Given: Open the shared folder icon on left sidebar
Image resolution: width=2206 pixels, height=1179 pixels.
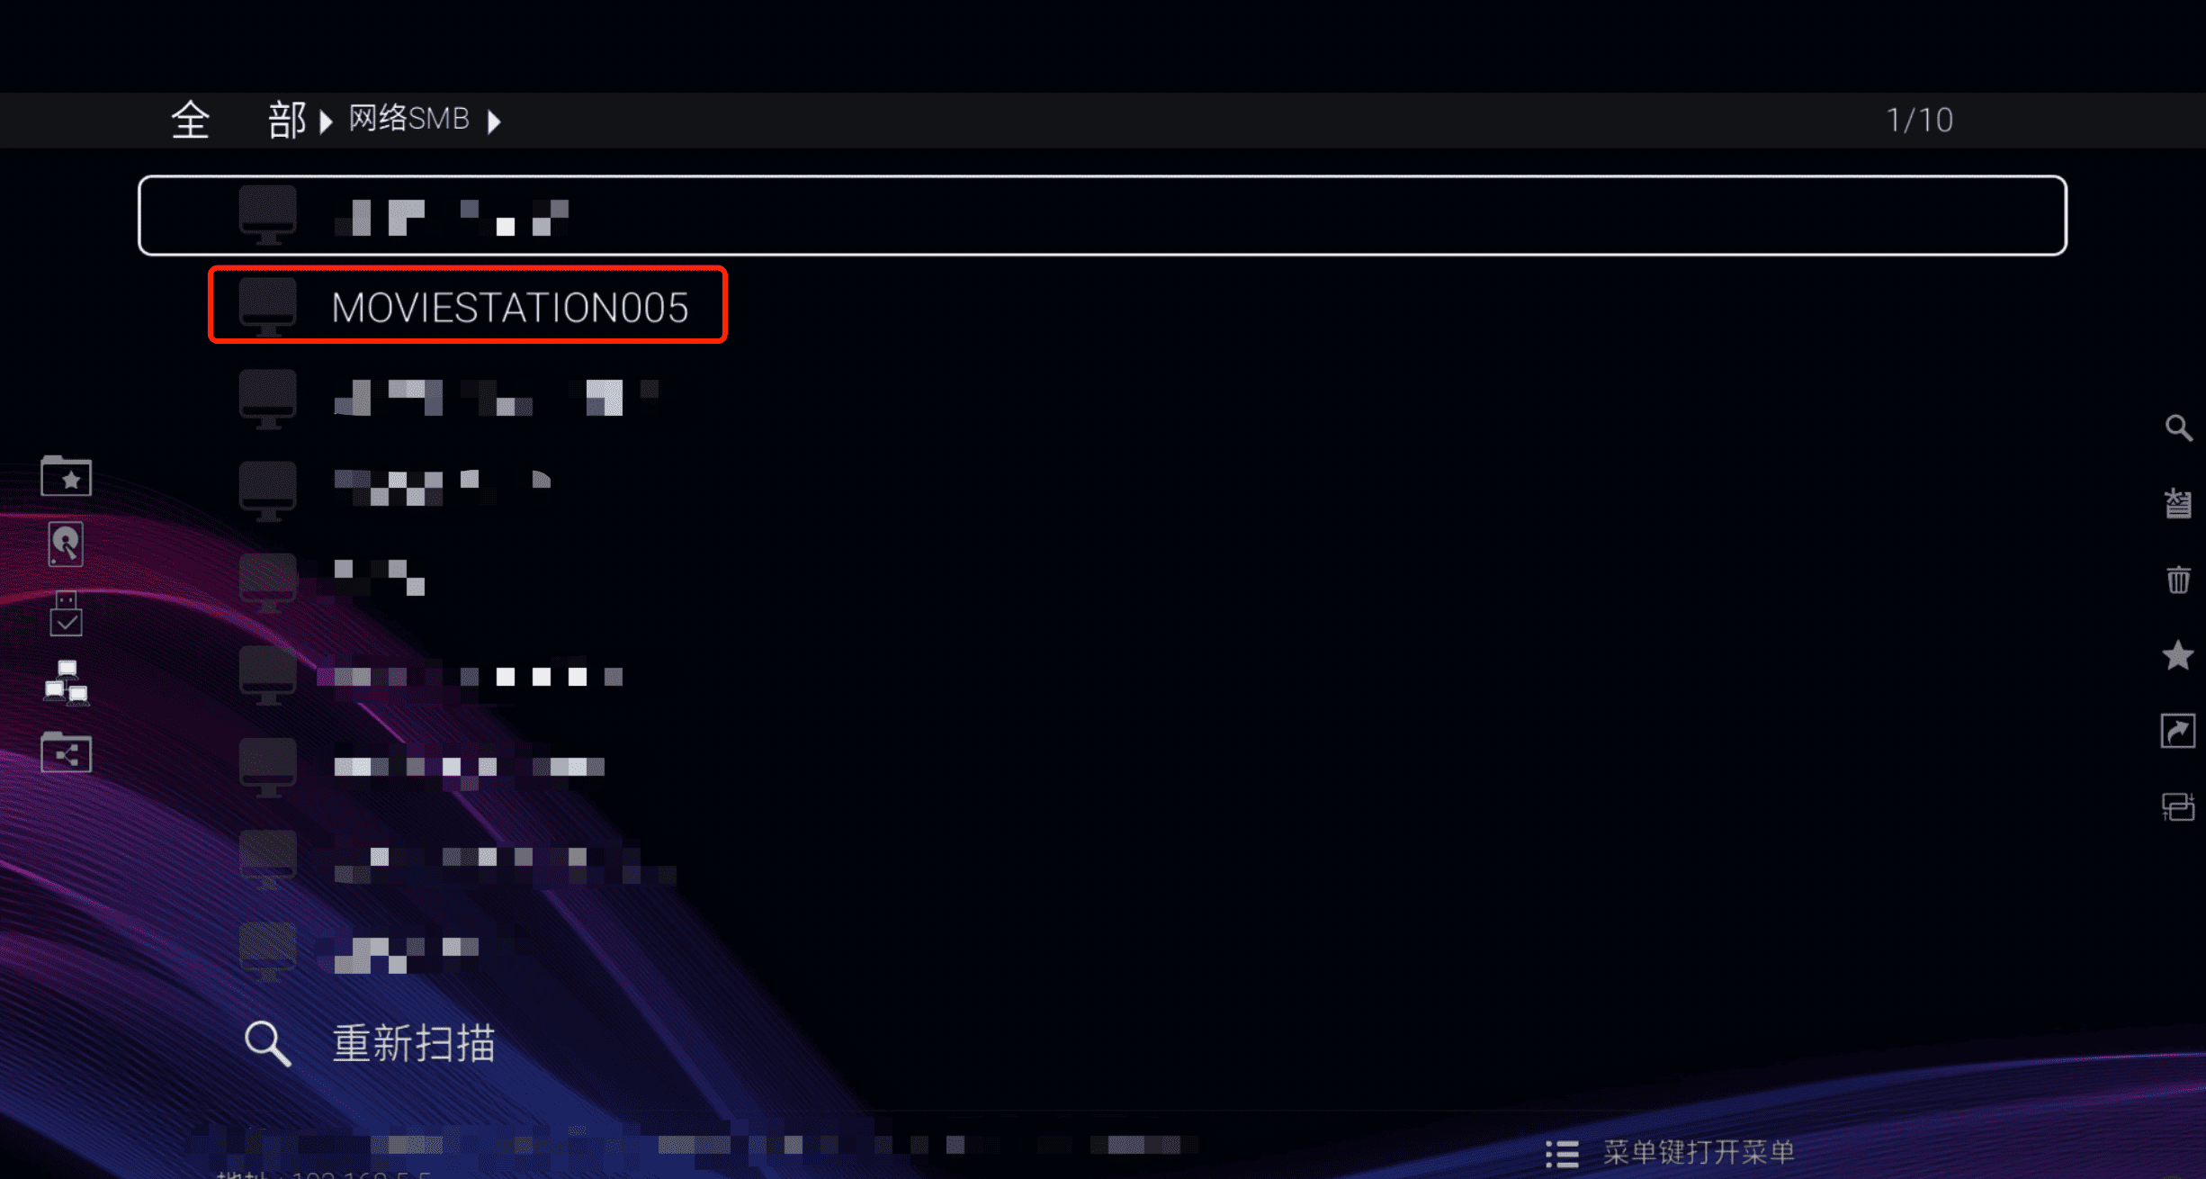Looking at the screenshot, I should click(67, 752).
